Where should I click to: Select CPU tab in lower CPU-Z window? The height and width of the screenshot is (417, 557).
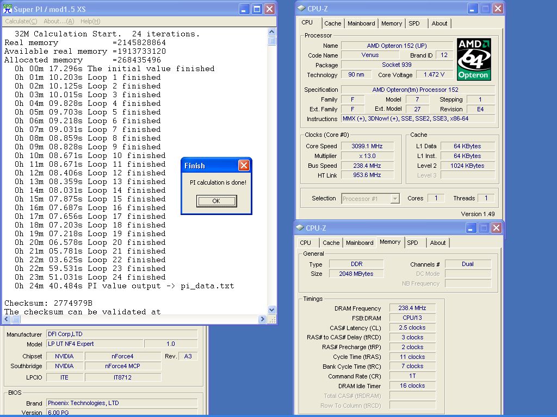point(306,243)
